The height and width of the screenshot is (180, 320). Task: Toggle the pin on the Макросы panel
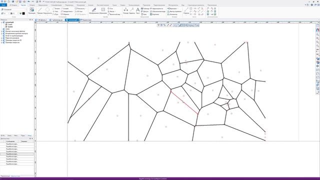click(30, 20)
